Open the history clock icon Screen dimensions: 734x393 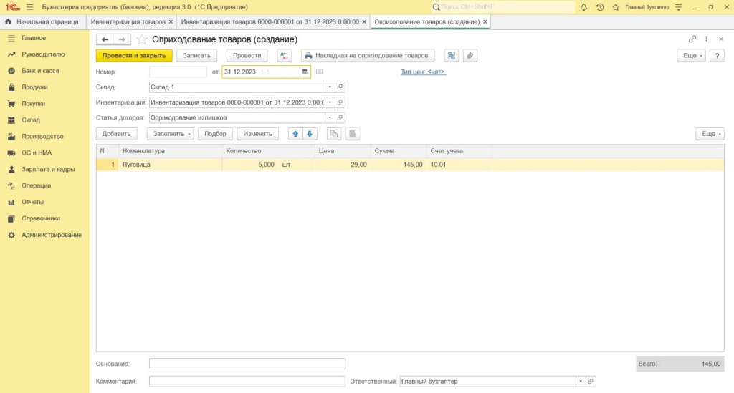click(x=600, y=7)
